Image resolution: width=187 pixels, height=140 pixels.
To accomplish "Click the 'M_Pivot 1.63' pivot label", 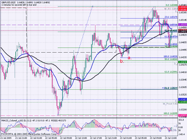I will (170, 104).
